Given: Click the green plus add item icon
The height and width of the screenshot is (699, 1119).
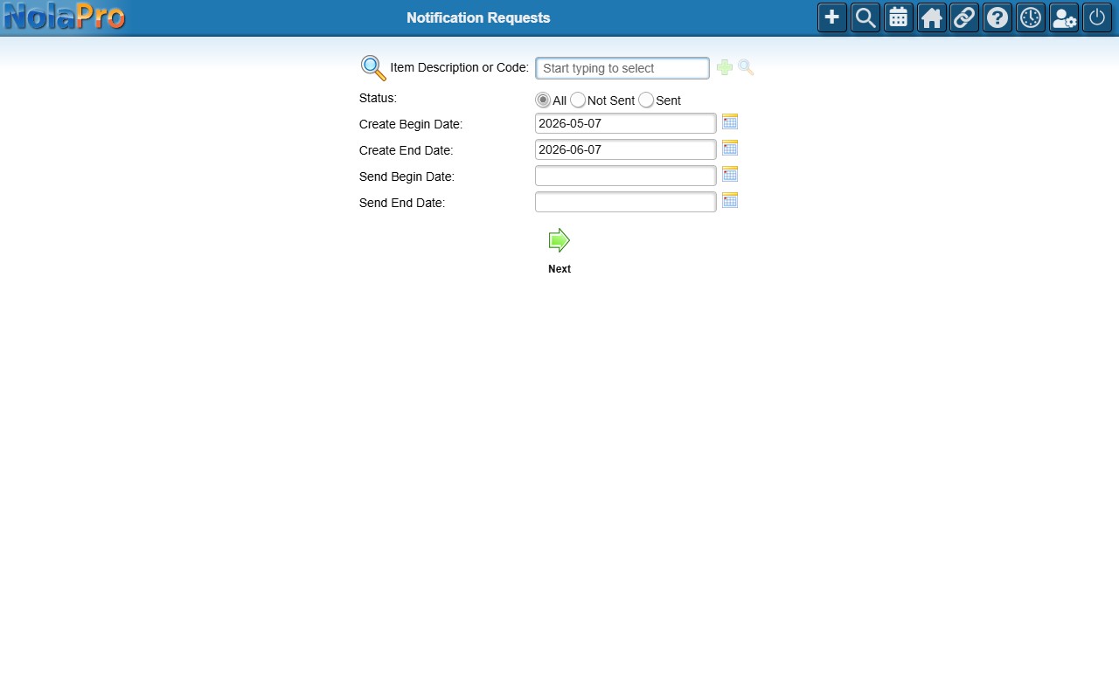Looking at the screenshot, I should coord(725,67).
